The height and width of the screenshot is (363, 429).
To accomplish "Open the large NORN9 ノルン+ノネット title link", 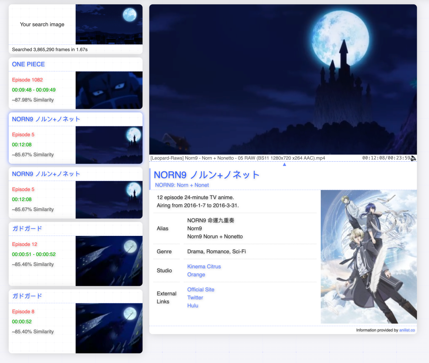I will (x=206, y=175).
